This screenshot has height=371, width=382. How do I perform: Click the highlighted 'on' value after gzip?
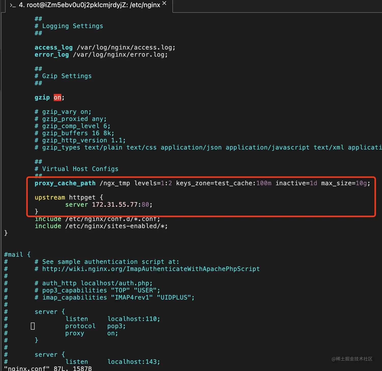tap(58, 97)
